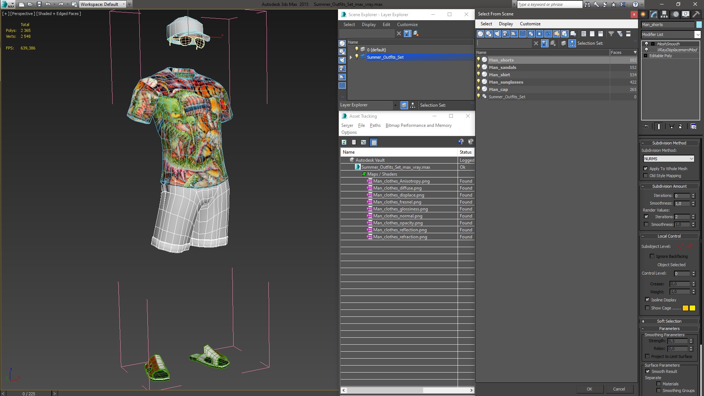
Task: Open Edit menu in Scene Explorer
Action: click(x=386, y=25)
